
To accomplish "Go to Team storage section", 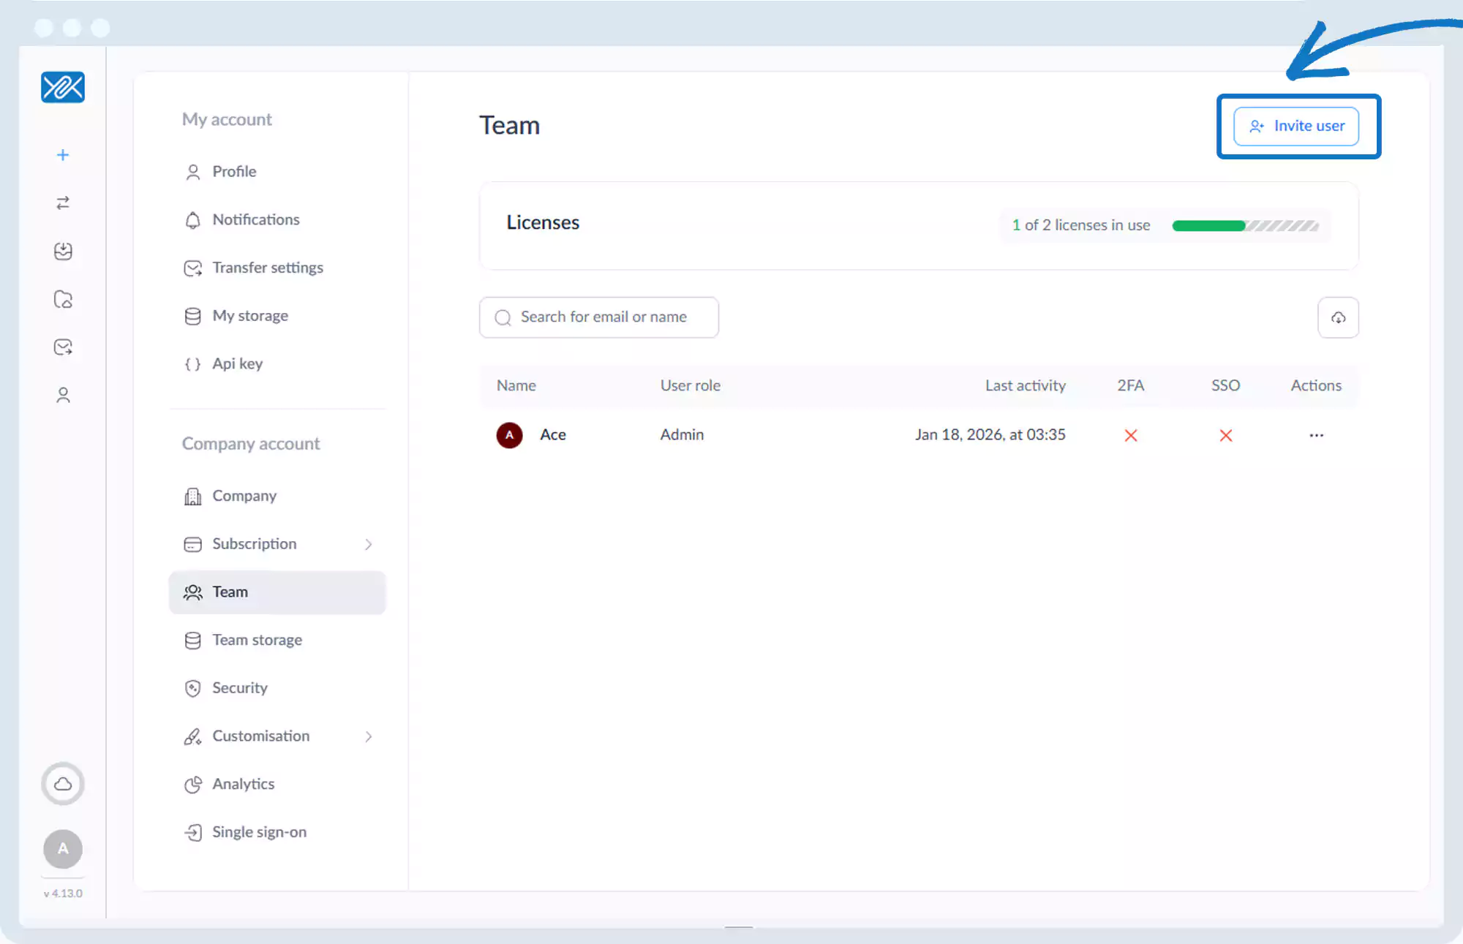I will (257, 640).
